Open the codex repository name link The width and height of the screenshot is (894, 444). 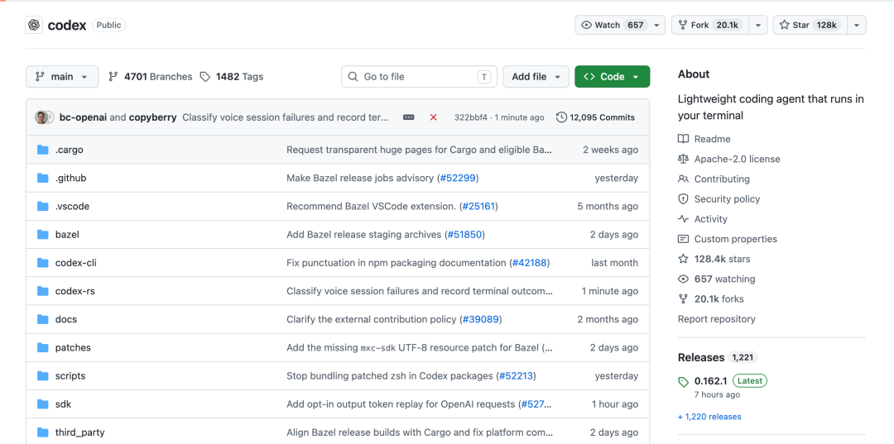pos(67,25)
